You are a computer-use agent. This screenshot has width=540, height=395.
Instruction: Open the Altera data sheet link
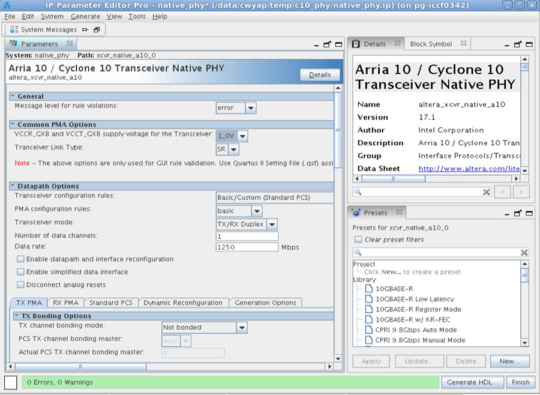[469, 169]
